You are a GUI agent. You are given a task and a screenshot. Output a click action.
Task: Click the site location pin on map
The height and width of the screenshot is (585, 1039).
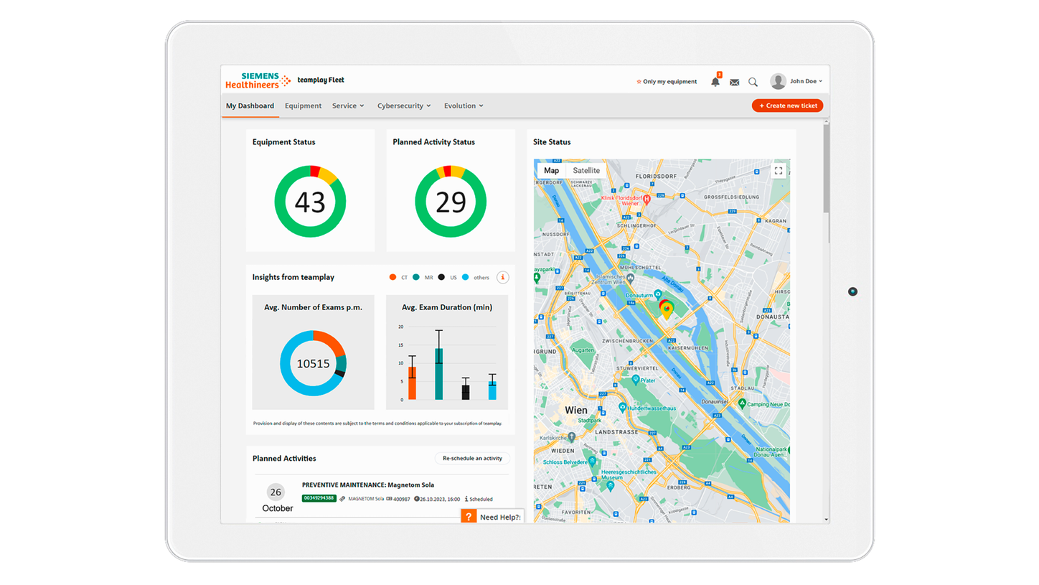[x=667, y=310]
